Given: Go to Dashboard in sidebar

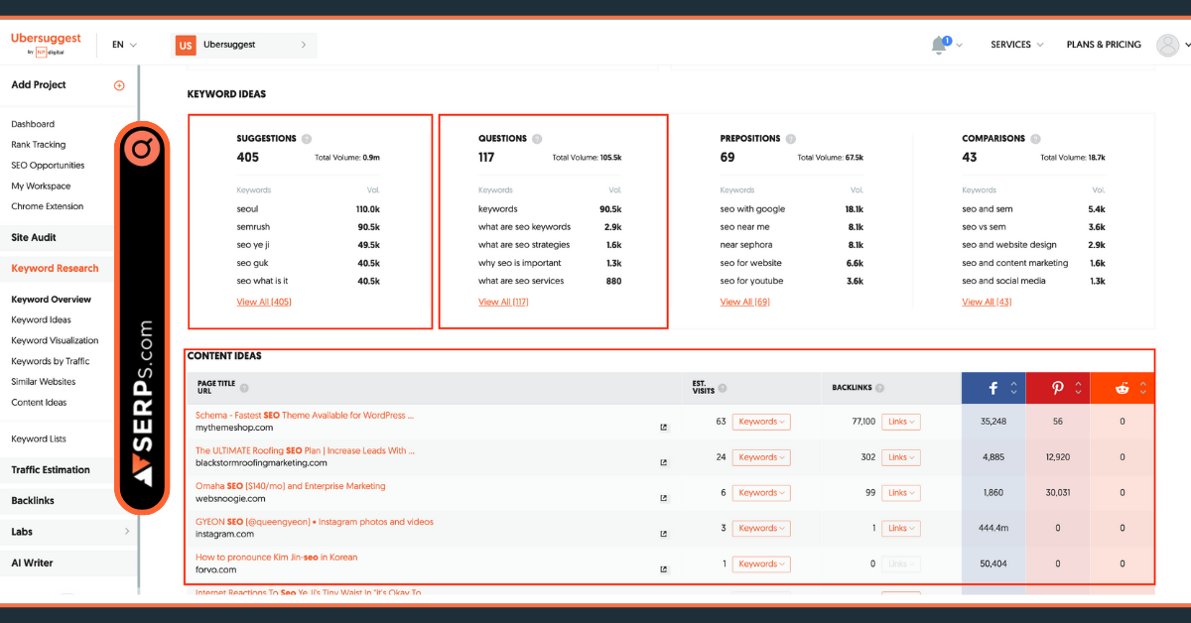Looking at the screenshot, I should click(33, 124).
